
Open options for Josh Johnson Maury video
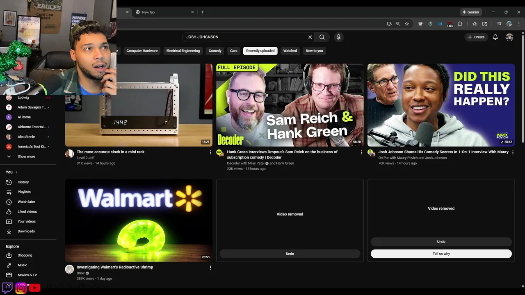tap(513, 152)
